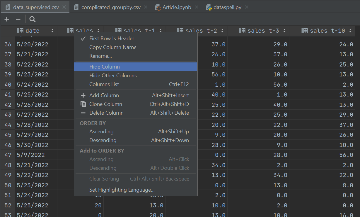Image resolution: width=360 pixels, height=217 pixels.
Task: Close the complicated_groupby.csv tab
Action: click(146, 7)
